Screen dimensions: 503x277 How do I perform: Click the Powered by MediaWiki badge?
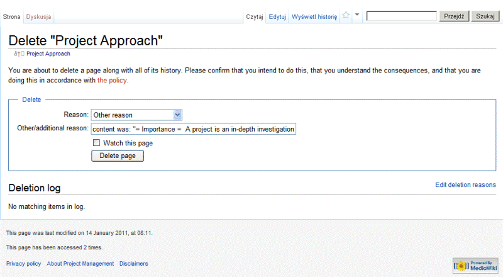474,264
